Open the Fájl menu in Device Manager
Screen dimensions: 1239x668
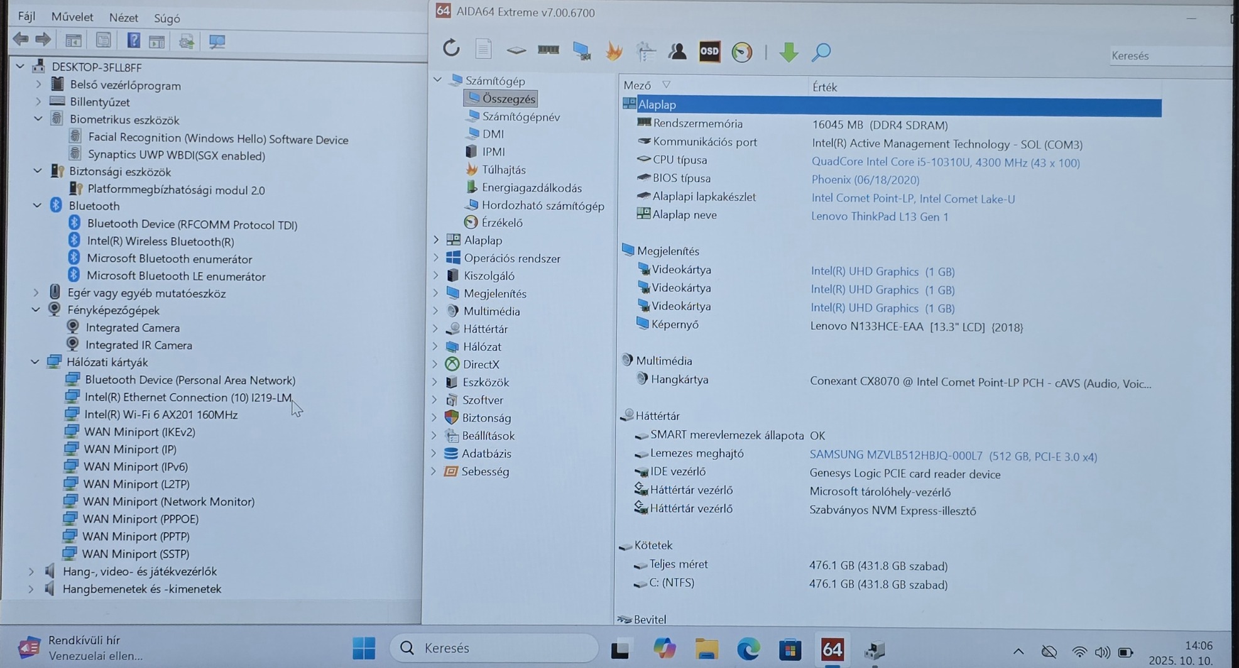click(x=26, y=16)
